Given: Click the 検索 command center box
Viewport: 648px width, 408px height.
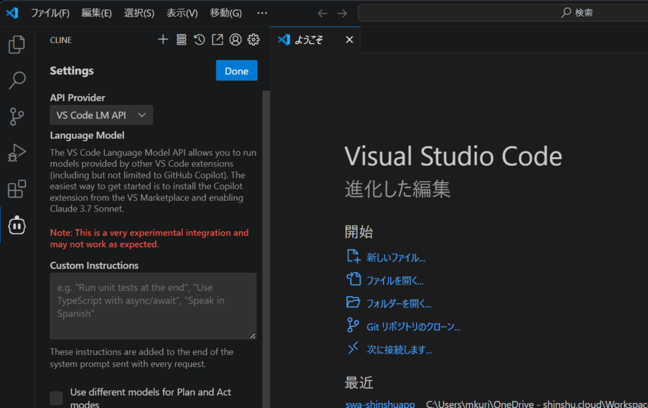Looking at the screenshot, I should 503,13.
